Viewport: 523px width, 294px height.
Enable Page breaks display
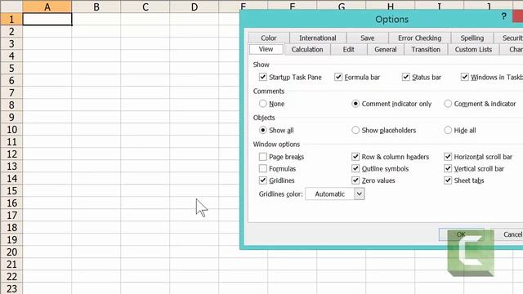click(263, 157)
